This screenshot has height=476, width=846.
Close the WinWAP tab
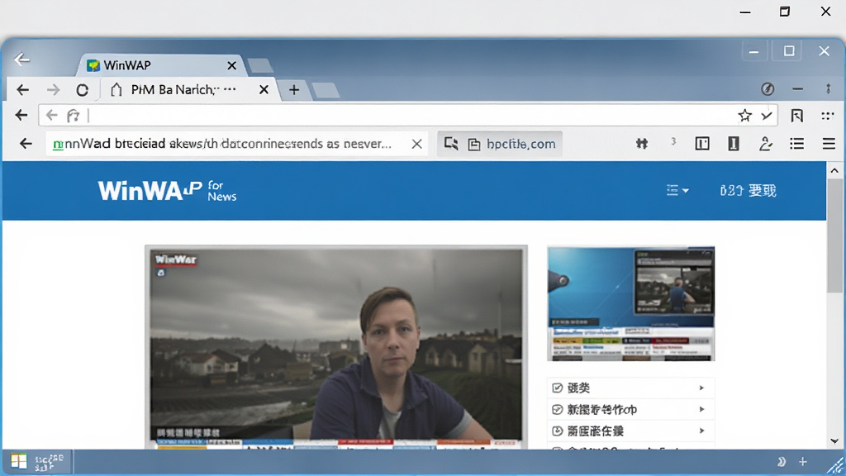click(231, 65)
